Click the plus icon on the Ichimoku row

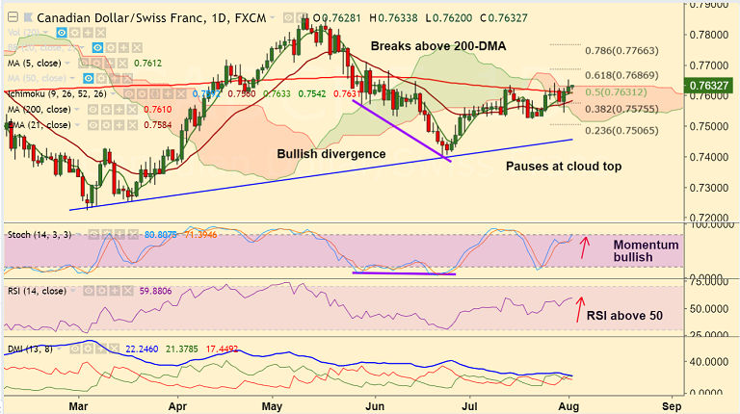(168, 94)
